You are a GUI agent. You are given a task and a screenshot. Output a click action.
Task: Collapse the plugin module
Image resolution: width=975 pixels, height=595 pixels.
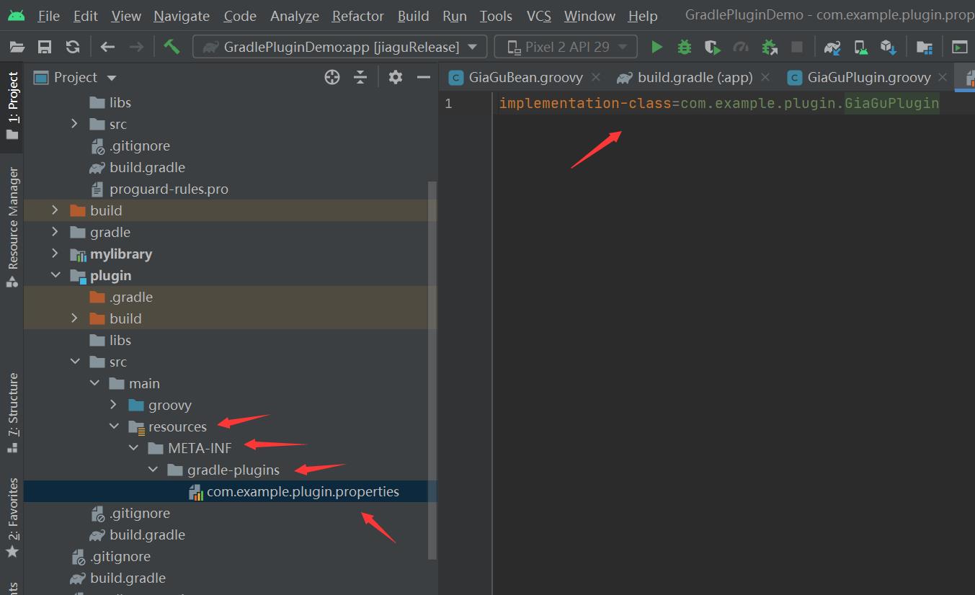(x=55, y=275)
